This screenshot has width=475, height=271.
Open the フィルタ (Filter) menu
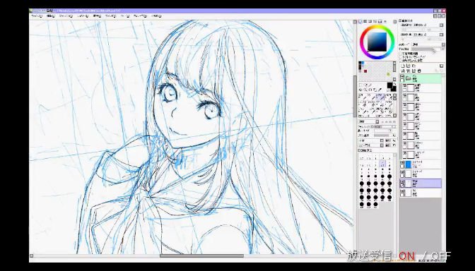click(x=110, y=16)
